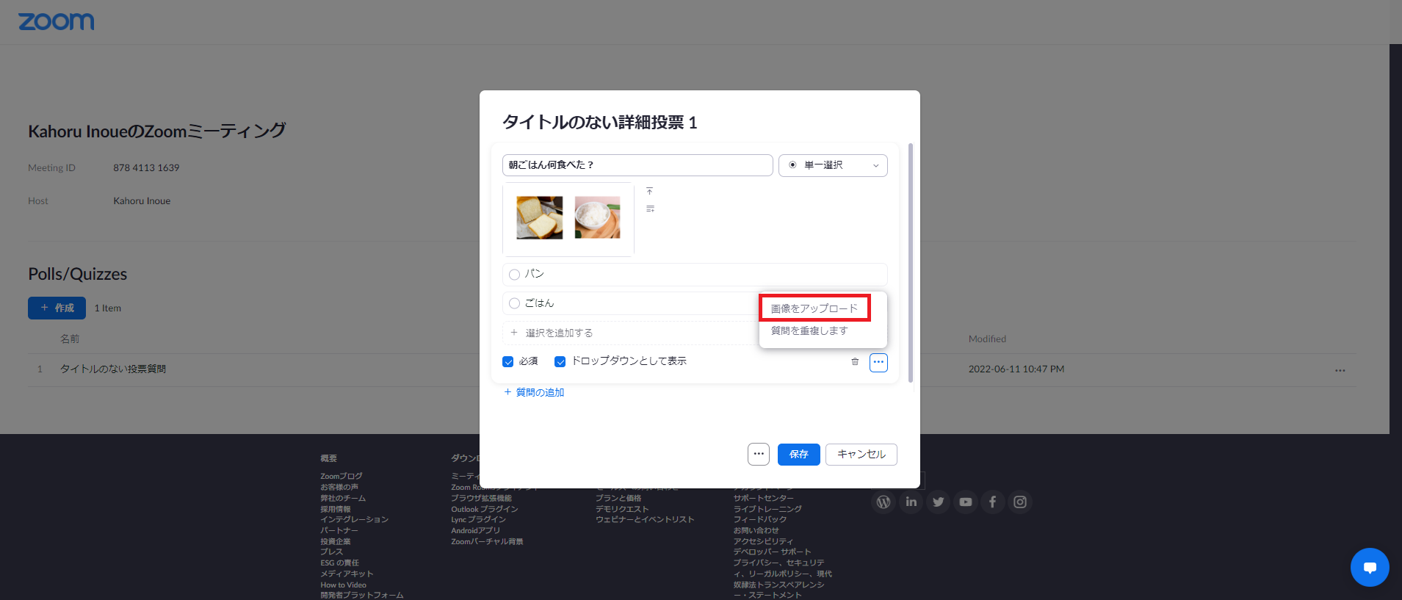
Task: Click the dialog's vertical scrollbar
Action: click(911, 263)
